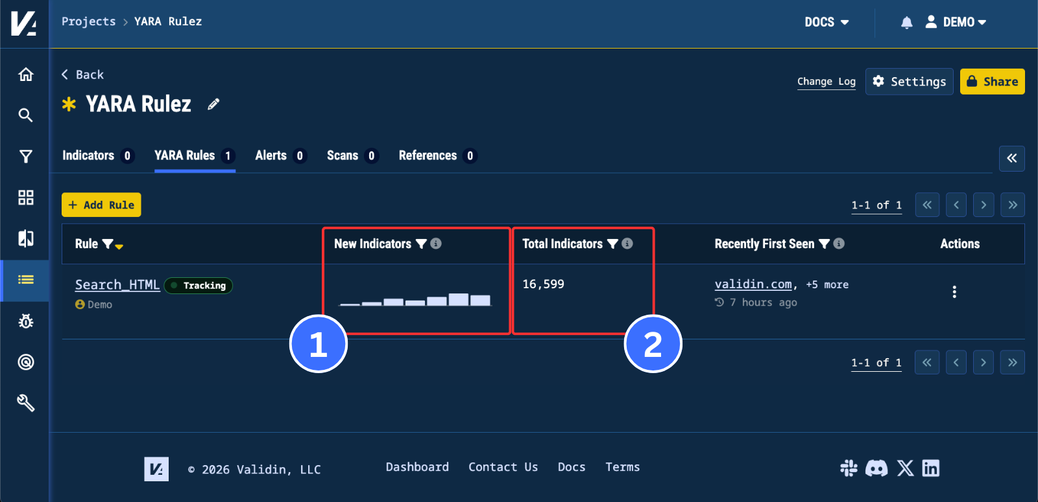This screenshot has width=1038, height=502.
Task: Open the target sidebar icon
Action: pos(26,362)
